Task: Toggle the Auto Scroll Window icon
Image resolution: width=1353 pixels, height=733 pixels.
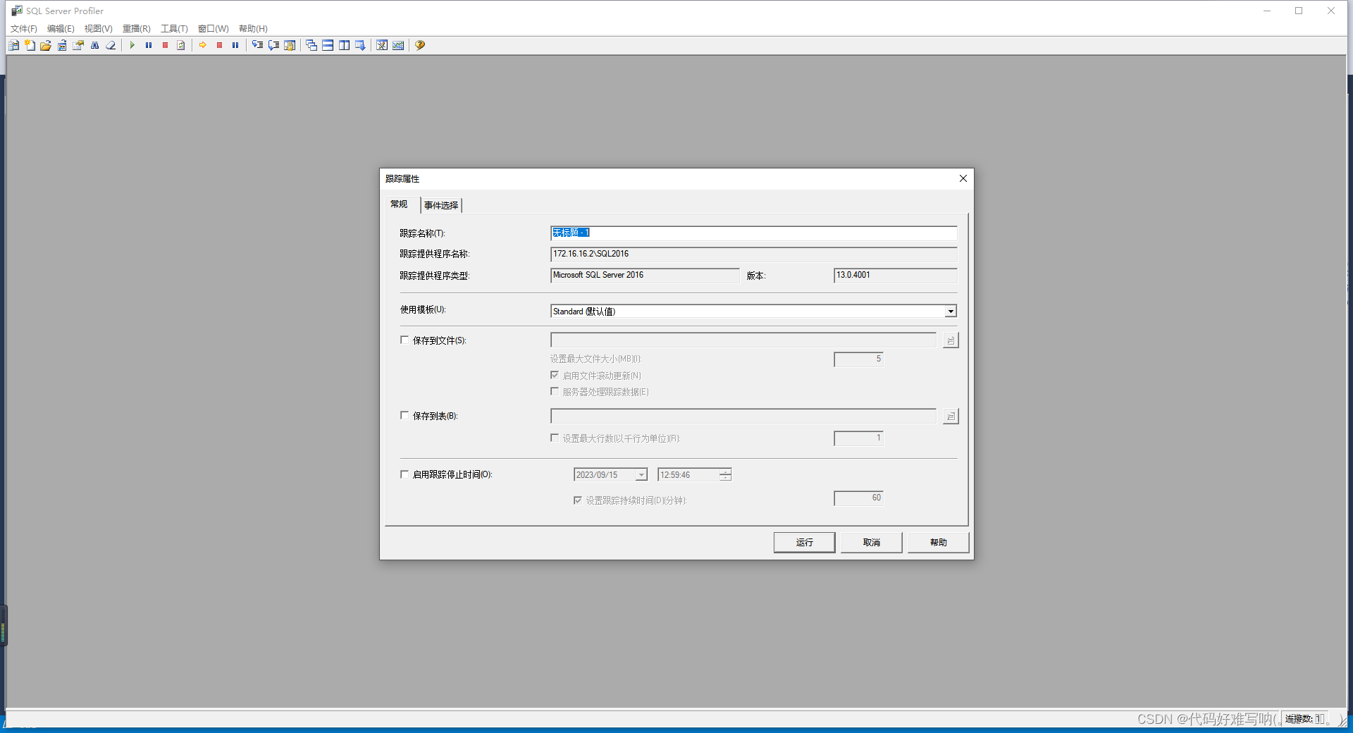Action: click(360, 45)
